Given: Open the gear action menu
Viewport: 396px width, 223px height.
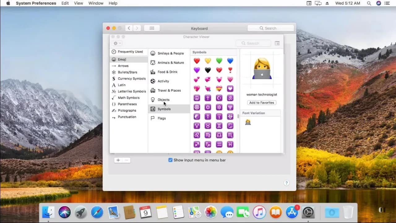Looking at the screenshot, I should tap(117, 43).
